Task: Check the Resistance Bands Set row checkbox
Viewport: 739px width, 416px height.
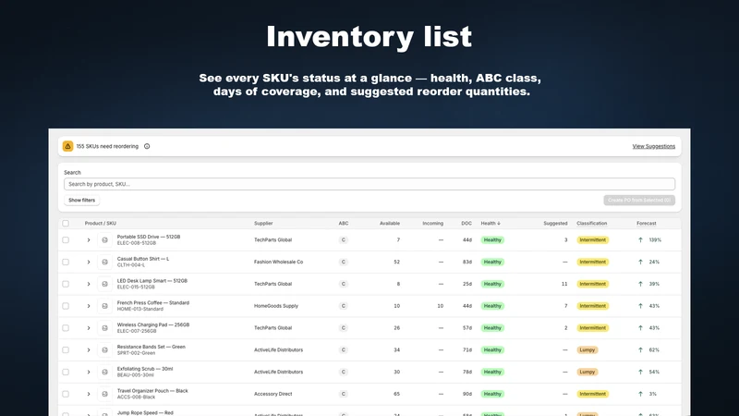Action: coord(66,350)
